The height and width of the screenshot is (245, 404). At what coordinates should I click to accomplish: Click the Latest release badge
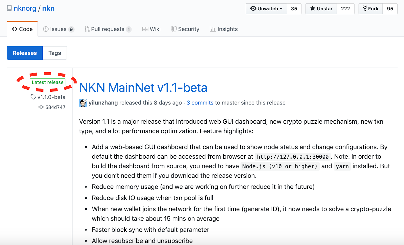coord(47,82)
